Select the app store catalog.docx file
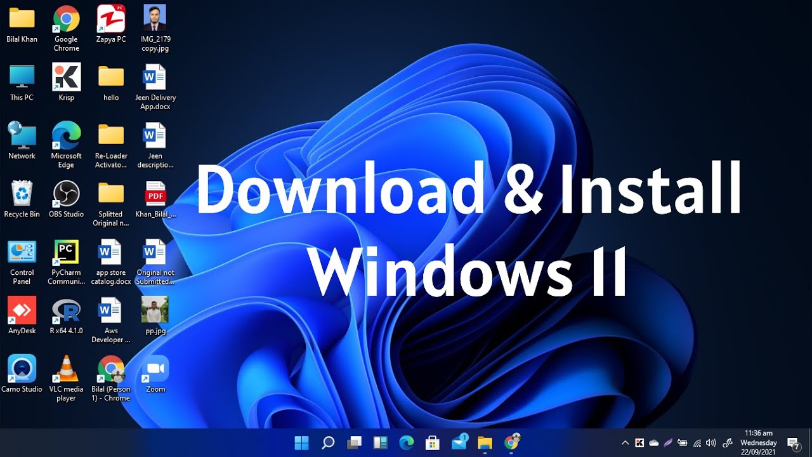 [x=111, y=262]
